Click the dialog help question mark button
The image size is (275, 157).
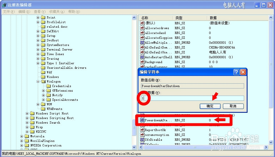coord(236,72)
